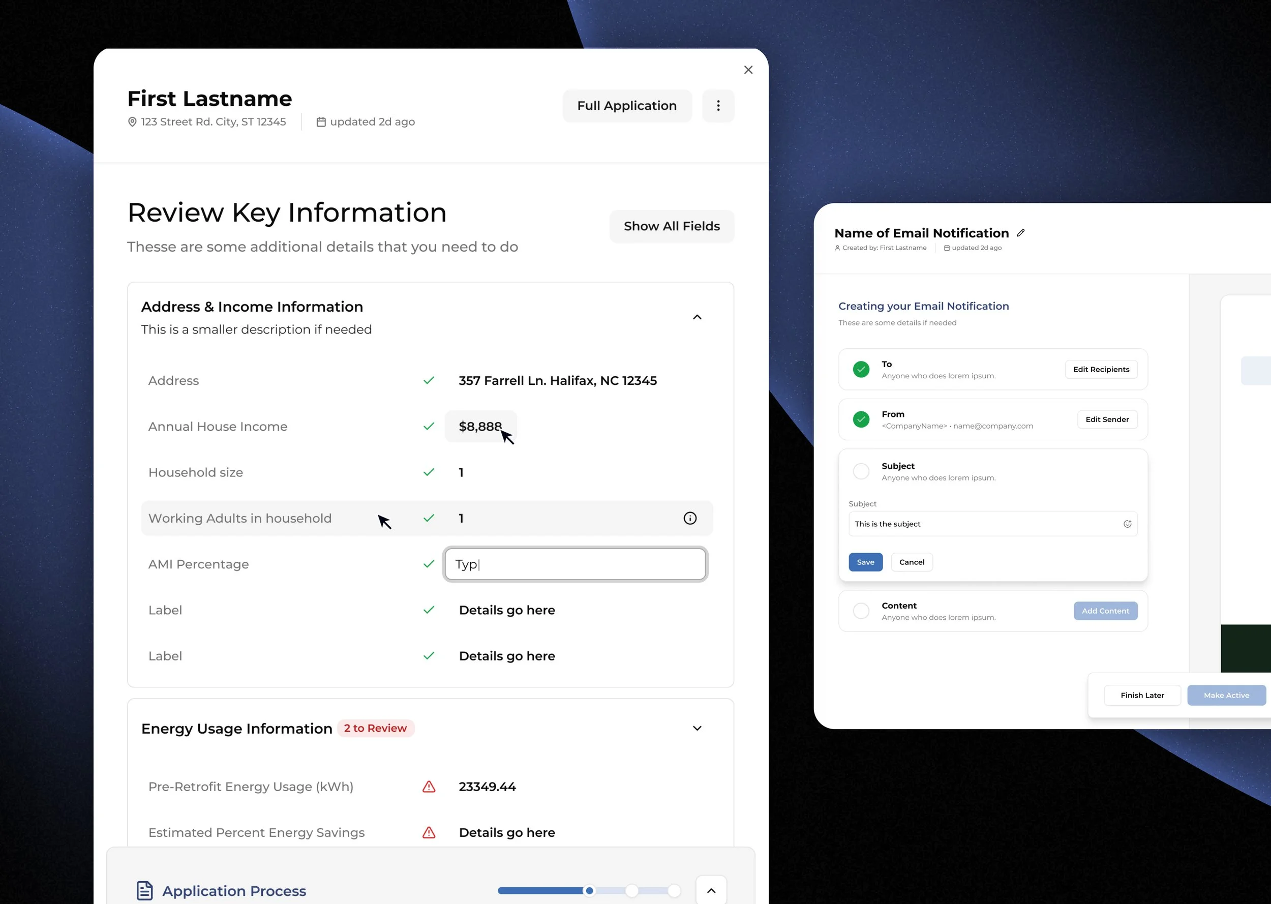Click the green checkmark beside Address

pos(429,380)
